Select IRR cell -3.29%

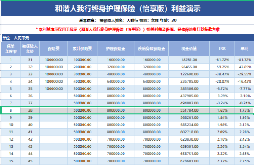222,96
